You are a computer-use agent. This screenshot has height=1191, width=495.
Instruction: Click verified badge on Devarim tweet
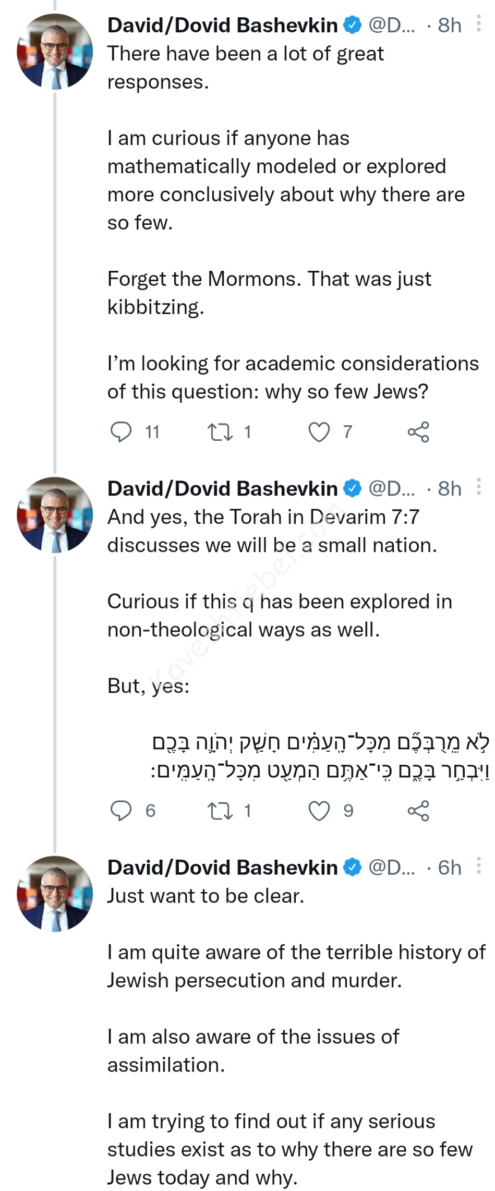(353, 488)
